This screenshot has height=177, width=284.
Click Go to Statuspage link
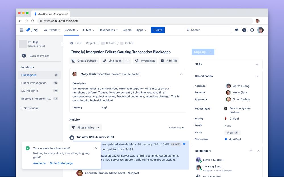point(61,163)
